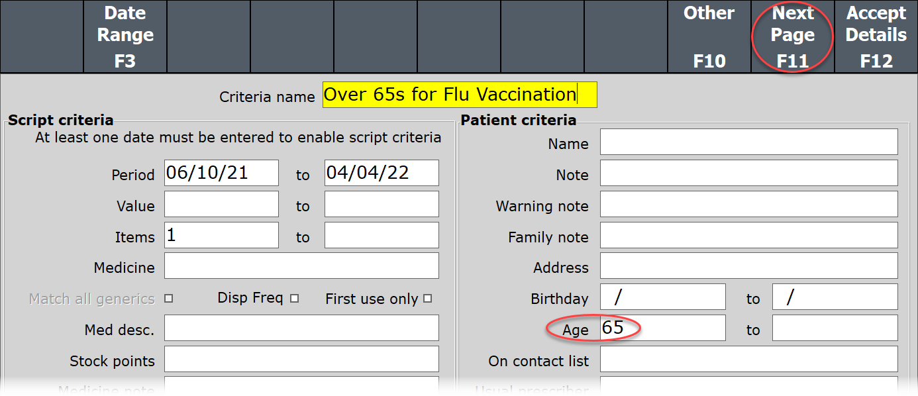918x396 pixels.
Task: Select the Period start date field
Action: (221, 173)
